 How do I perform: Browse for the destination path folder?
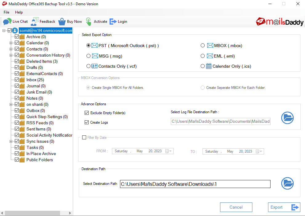(287, 183)
